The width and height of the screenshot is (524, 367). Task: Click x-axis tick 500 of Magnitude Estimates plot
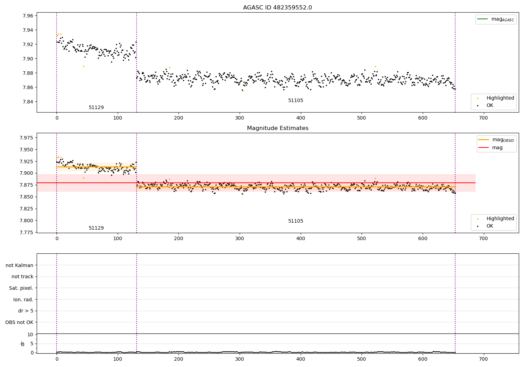coord(362,239)
